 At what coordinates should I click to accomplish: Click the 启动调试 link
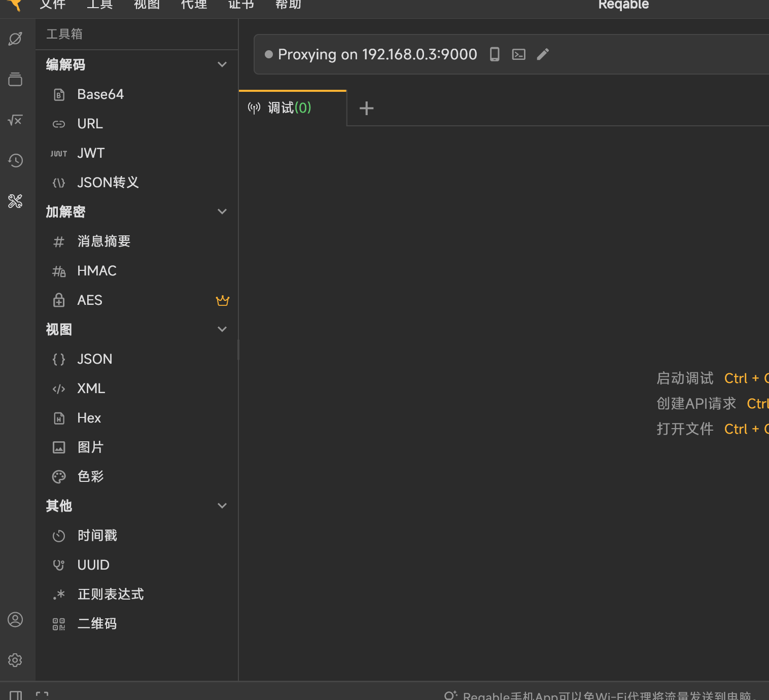tap(684, 378)
